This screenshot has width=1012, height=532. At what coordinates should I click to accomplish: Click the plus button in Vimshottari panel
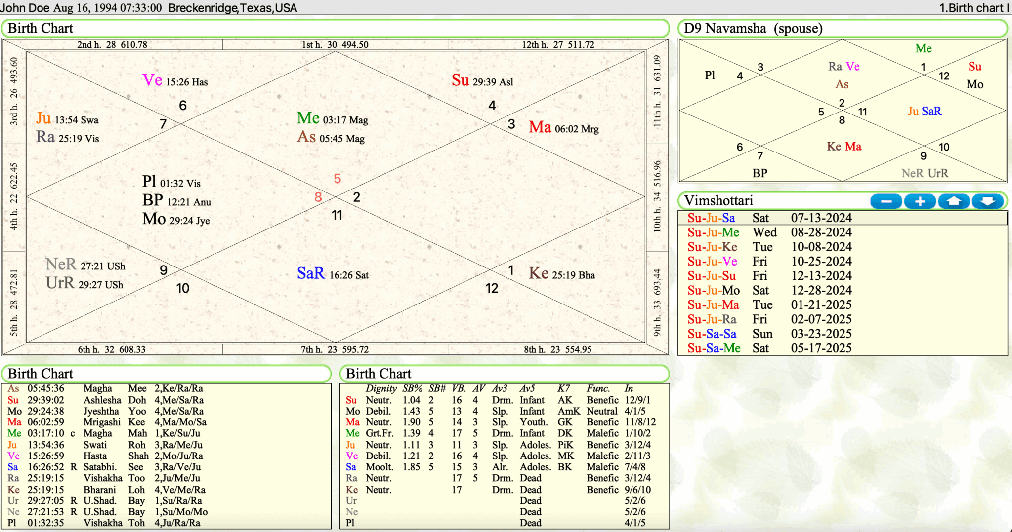[920, 201]
